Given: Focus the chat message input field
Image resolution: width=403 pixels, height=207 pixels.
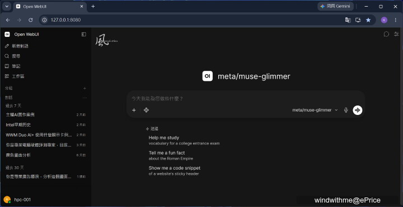Looking at the screenshot, I should (246, 99).
